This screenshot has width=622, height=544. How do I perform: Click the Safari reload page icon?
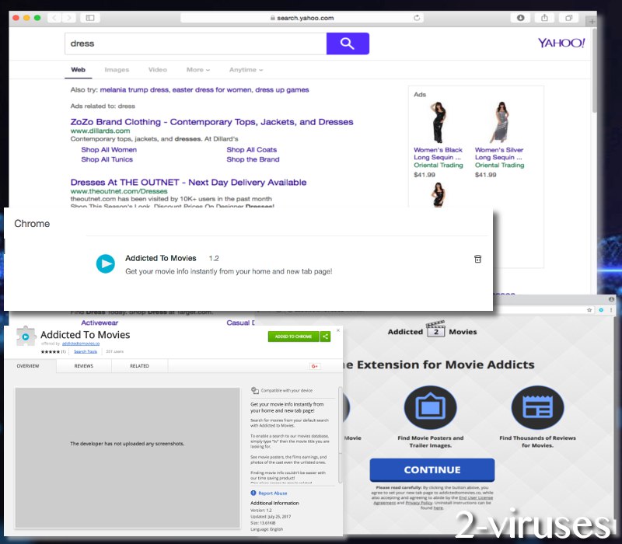pos(418,18)
